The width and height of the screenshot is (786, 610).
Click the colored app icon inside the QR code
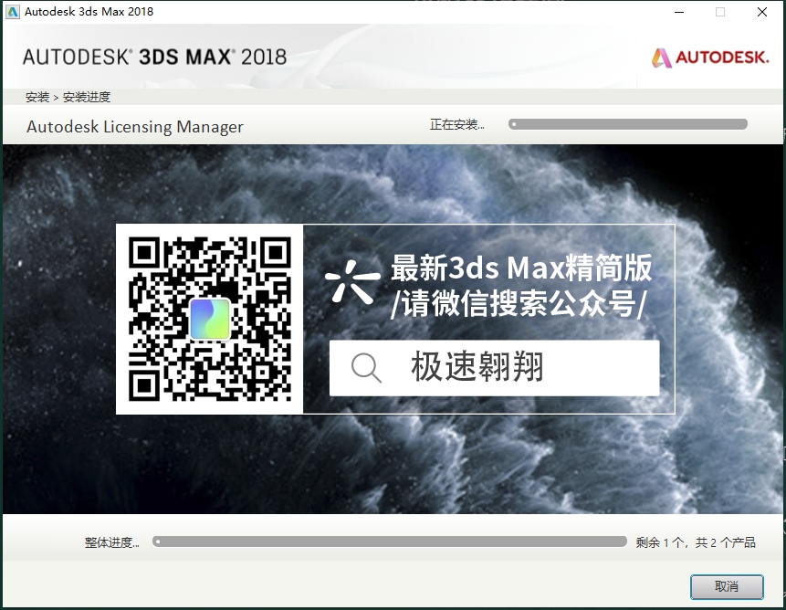click(x=209, y=321)
